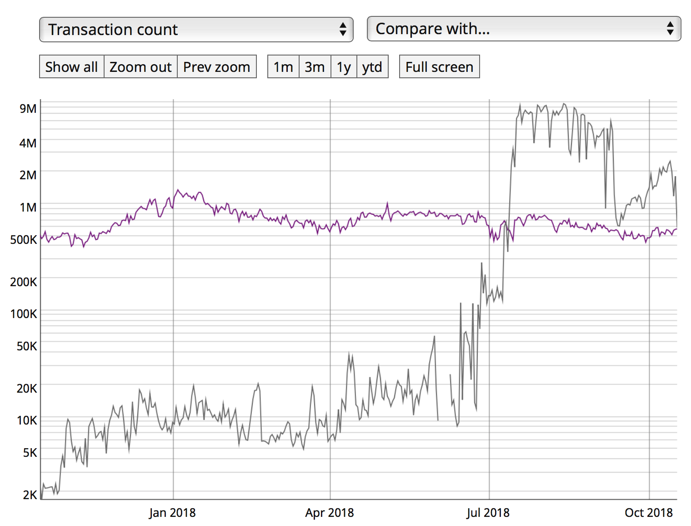Open the Compare with... dropdown
691x526 pixels.
coord(524,29)
